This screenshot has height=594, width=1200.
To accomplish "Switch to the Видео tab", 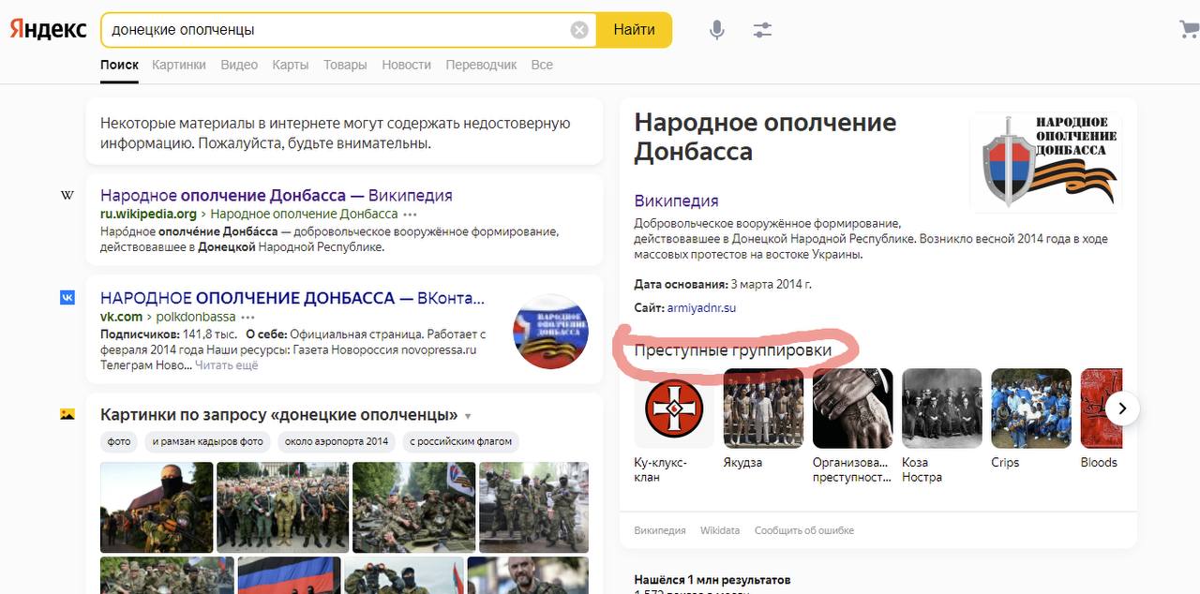I will (239, 65).
